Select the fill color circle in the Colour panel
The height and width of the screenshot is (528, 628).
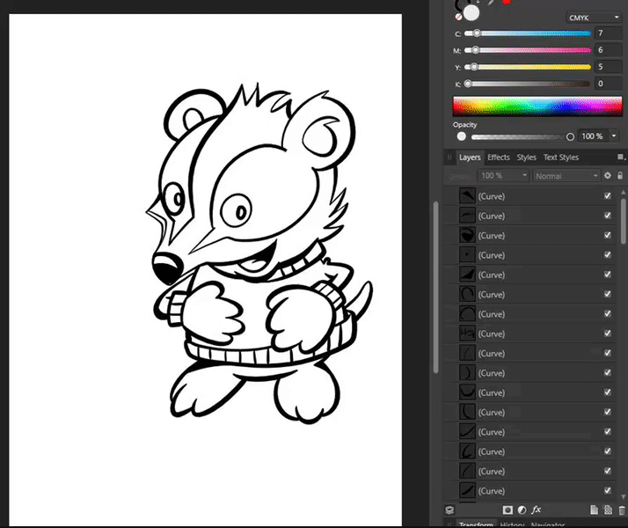(x=471, y=13)
